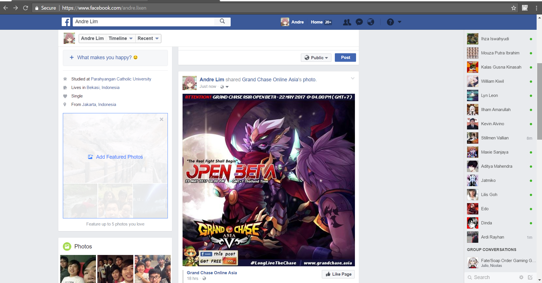Reload the page with refresh icon
Image resolution: width=542 pixels, height=283 pixels.
pyautogui.click(x=25, y=8)
